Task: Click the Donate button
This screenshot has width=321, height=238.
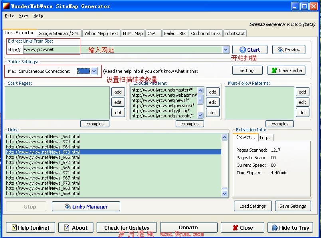Action: point(188,227)
